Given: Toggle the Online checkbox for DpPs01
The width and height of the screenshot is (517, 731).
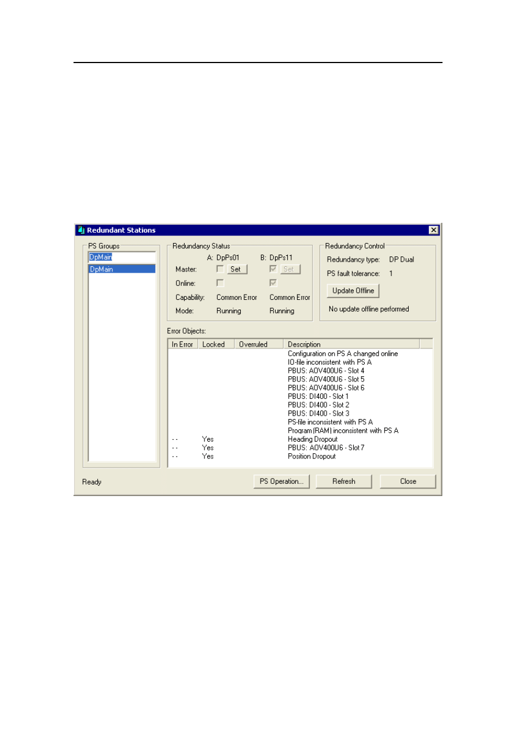Looking at the screenshot, I should 220,283.
